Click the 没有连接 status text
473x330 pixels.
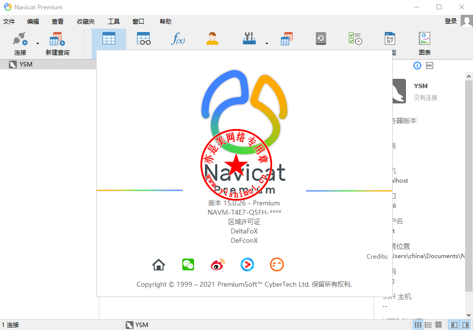tap(425, 98)
